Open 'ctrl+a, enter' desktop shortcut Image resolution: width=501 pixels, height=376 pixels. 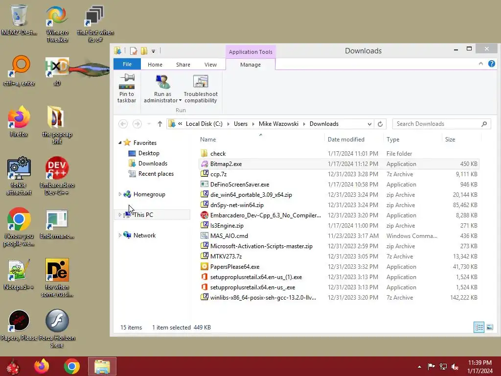tap(19, 70)
